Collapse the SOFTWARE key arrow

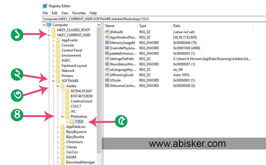(53, 81)
